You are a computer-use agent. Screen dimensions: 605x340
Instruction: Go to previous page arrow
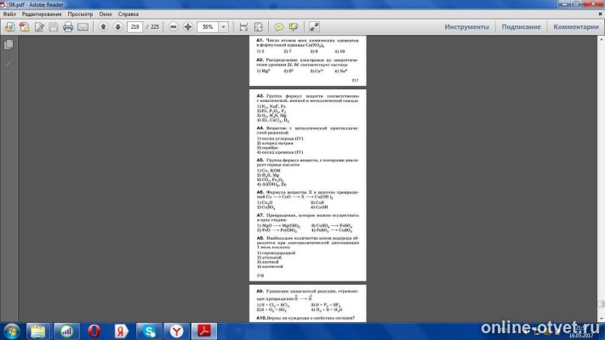click(x=104, y=27)
